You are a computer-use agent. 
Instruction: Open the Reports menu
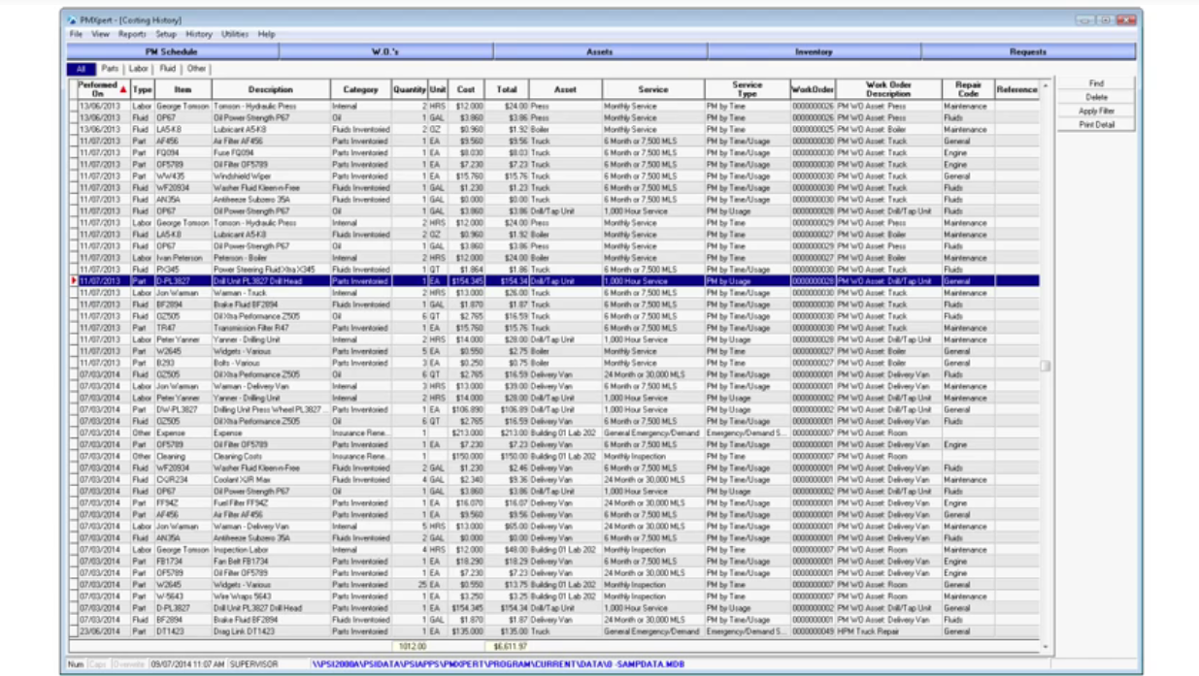pyautogui.click(x=132, y=34)
